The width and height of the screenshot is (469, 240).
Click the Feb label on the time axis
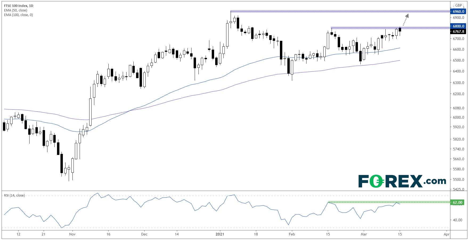pos(292,234)
